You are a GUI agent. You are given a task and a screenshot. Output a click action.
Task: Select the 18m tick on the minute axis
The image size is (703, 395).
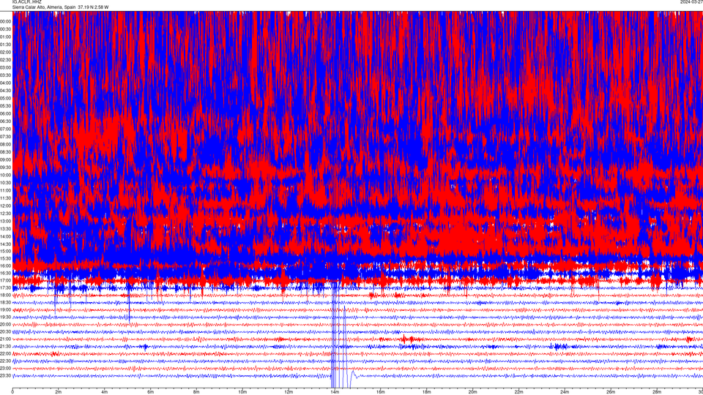(x=426, y=392)
